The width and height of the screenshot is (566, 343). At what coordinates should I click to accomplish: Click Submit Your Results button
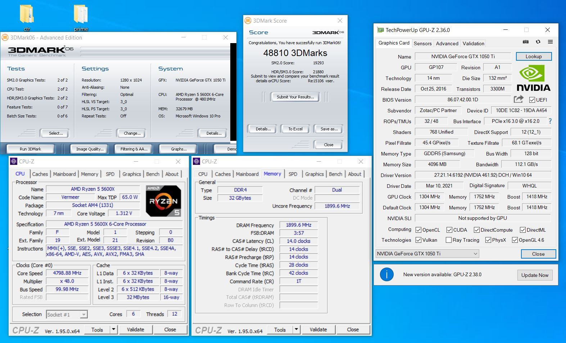(295, 97)
